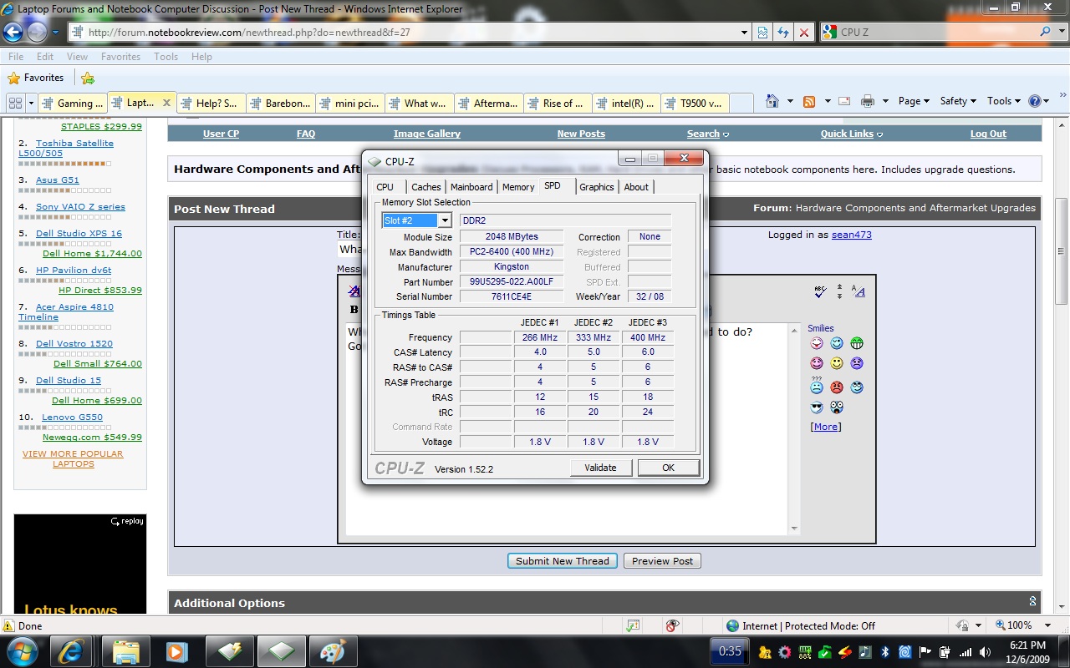The width and height of the screenshot is (1070, 668).
Task: Click the Validate button in CPU-Z
Action: click(x=600, y=468)
